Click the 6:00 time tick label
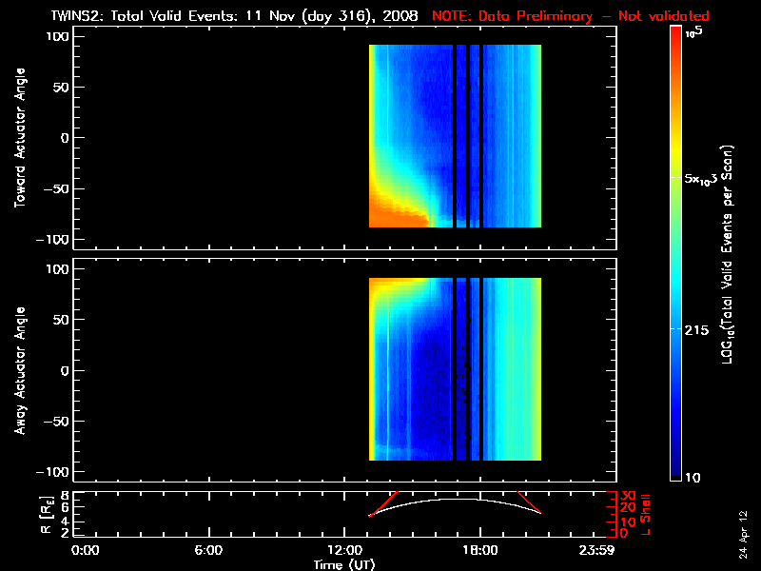Image resolution: width=761 pixels, height=571 pixels. tap(208, 551)
